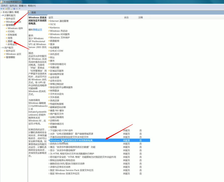Image resolution: width=224 pixels, height=182 pixels.
Task: Open the 文件(F) menu
Action: point(5,6)
